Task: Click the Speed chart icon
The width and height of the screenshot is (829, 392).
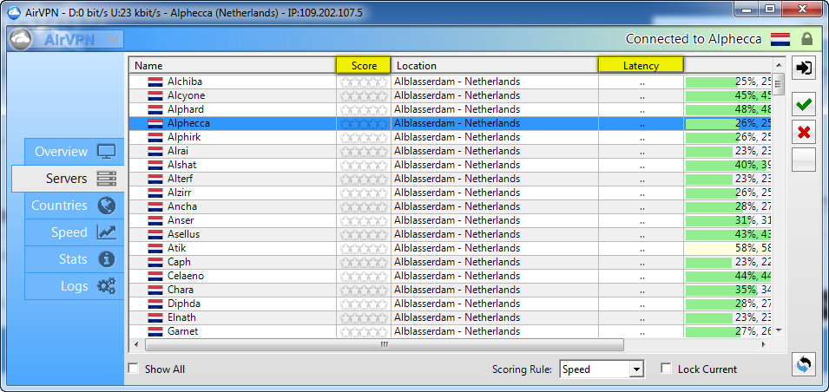Action: pyautogui.click(x=106, y=232)
